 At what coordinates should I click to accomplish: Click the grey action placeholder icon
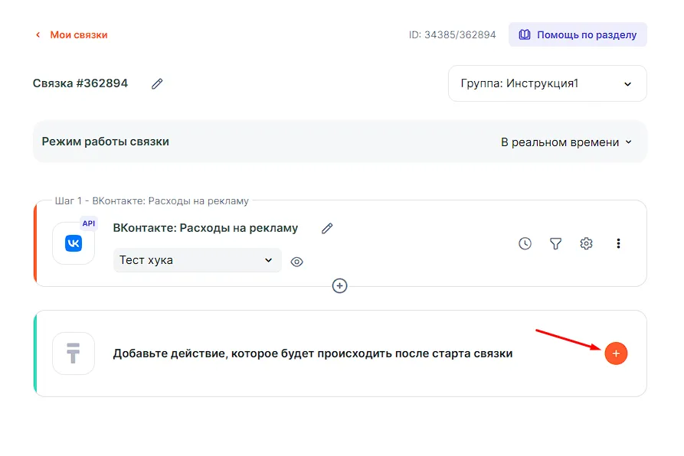74,353
